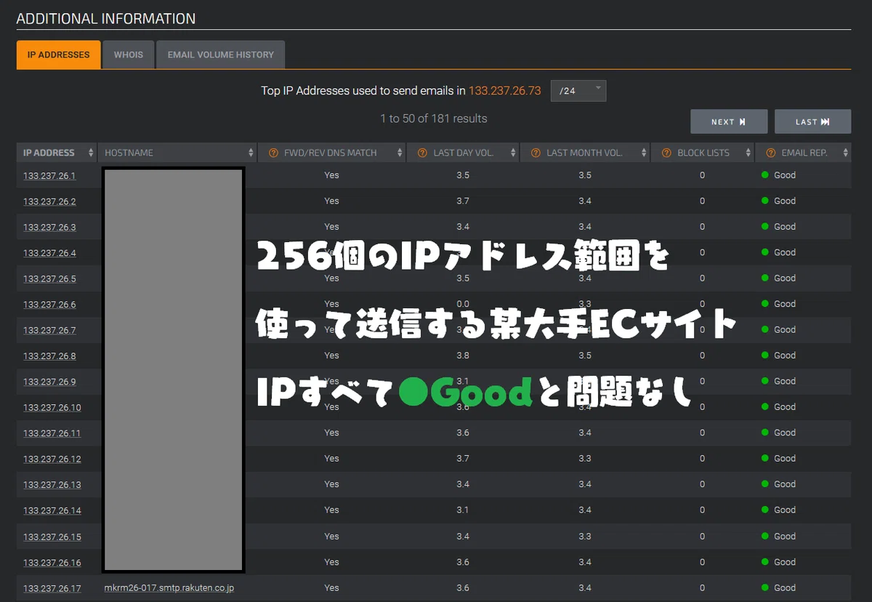Open IP address 133.237.26.17
This screenshot has height=602, width=872.
coord(52,588)
